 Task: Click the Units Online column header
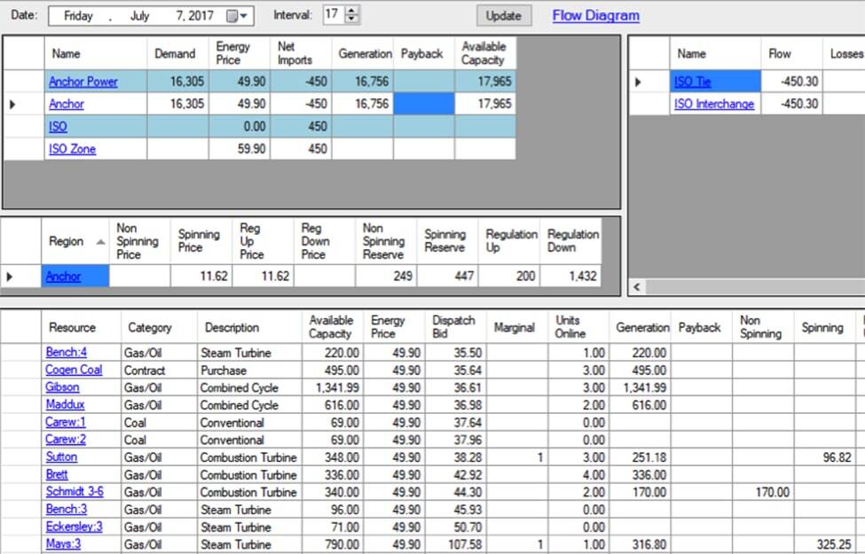point(578,327)
